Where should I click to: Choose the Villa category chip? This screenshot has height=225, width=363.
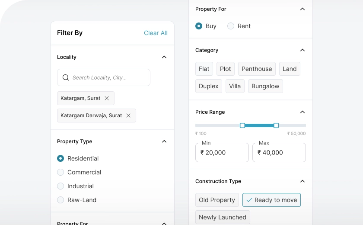point(235,86)
